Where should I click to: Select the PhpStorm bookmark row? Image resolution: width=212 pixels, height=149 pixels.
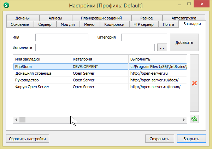42,66
